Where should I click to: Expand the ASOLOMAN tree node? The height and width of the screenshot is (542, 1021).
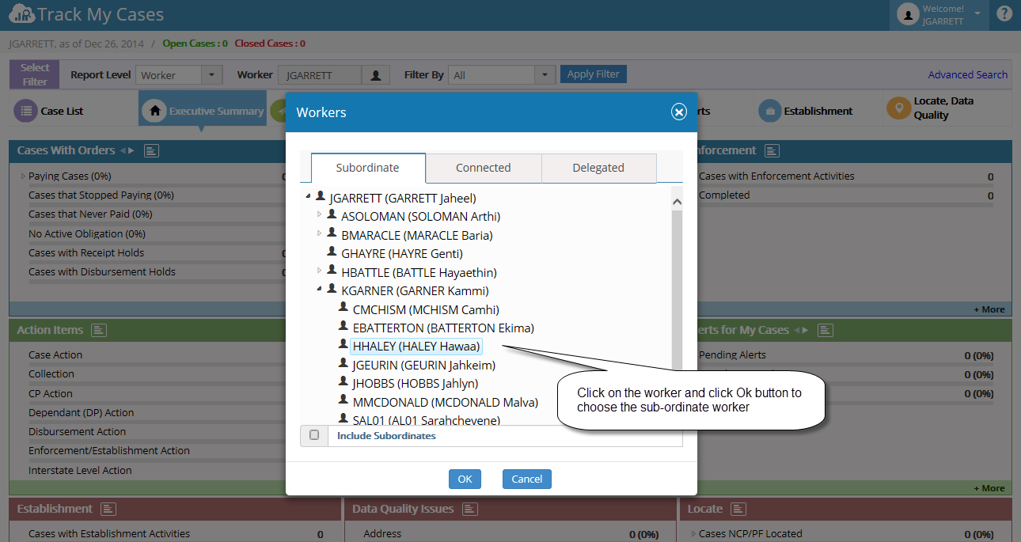click(x=320, y=214)
